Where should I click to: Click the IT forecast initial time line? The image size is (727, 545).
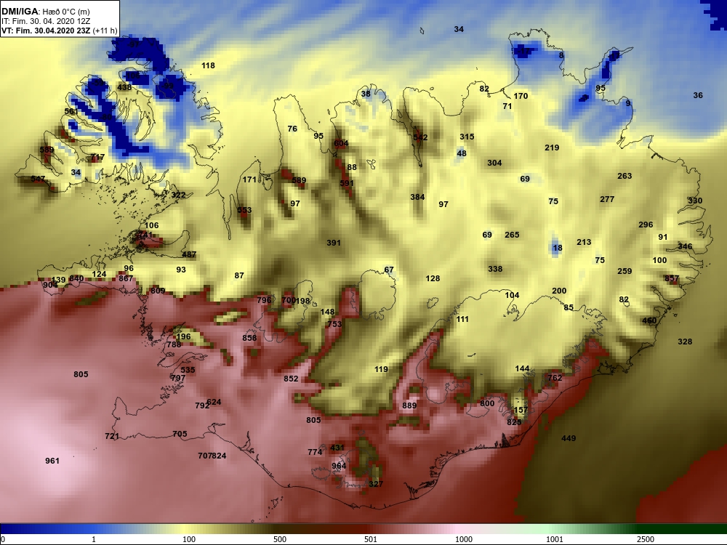47,21
